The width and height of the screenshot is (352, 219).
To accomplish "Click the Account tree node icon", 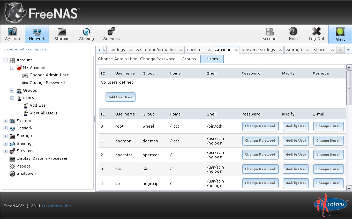I will coord(12,60).
